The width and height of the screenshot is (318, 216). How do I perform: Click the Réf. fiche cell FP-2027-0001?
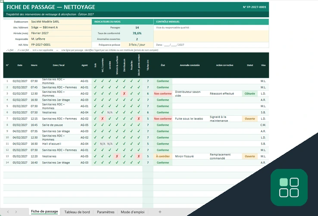[x=60, y=45]
